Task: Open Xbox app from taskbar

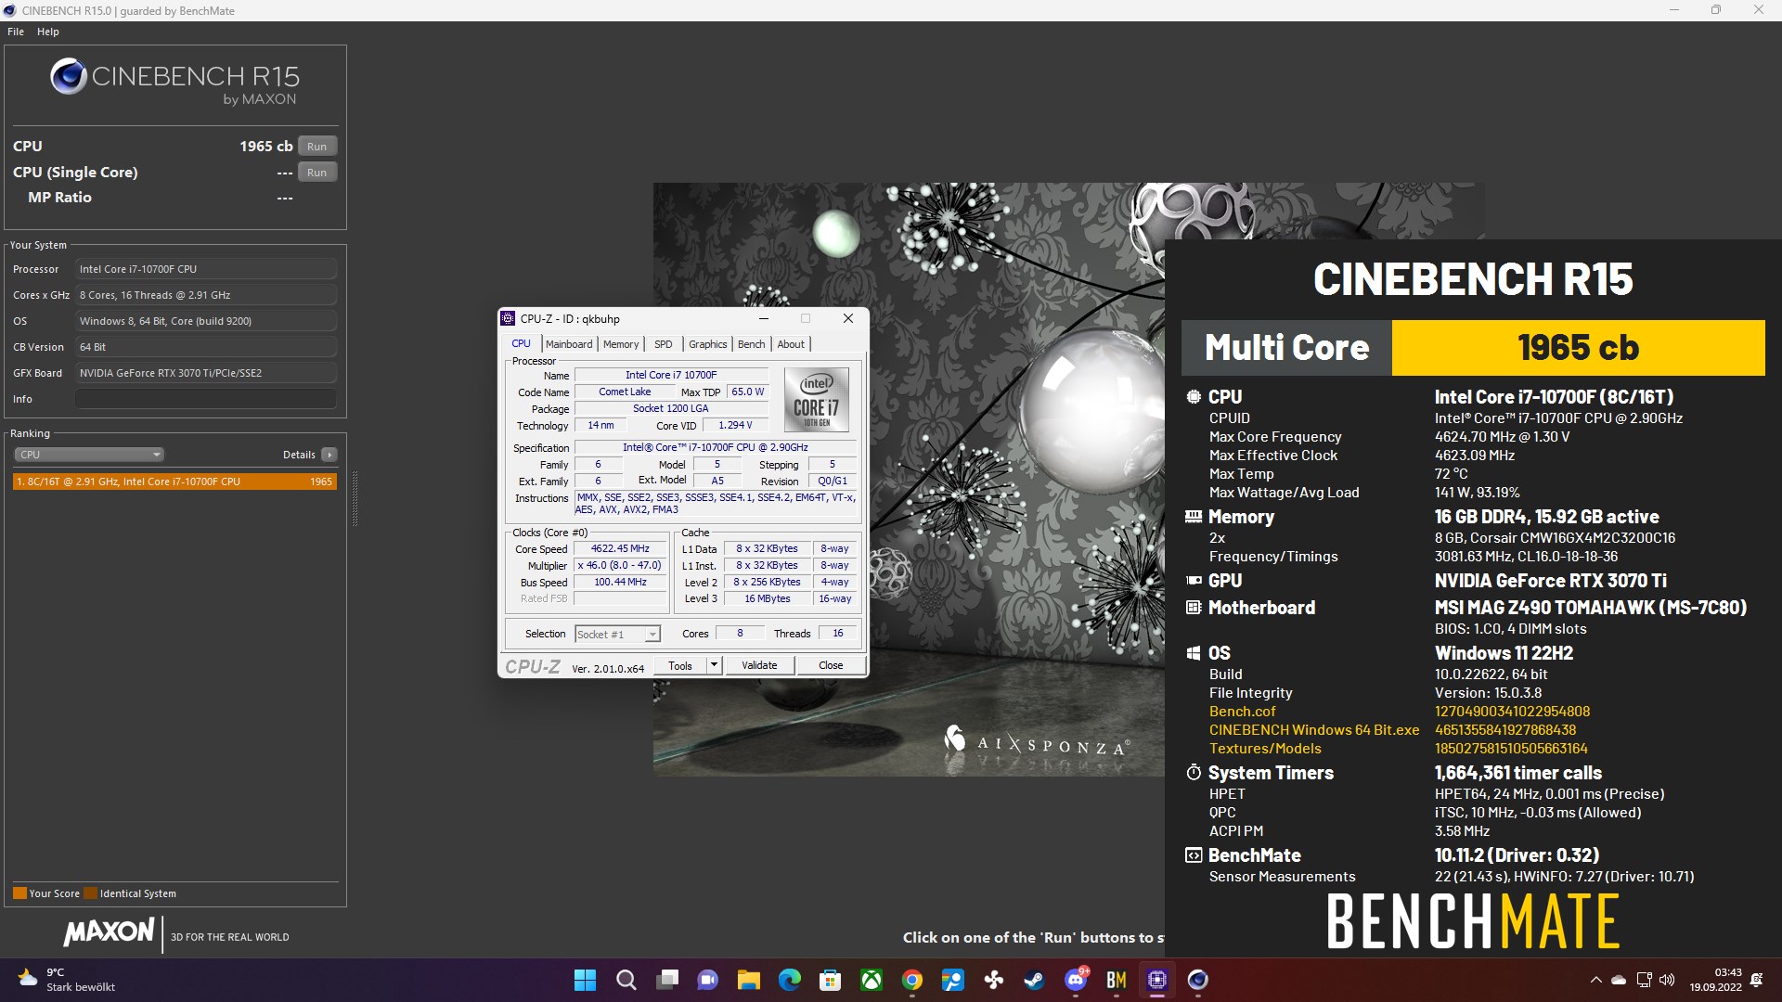Action: coord(872,980)
